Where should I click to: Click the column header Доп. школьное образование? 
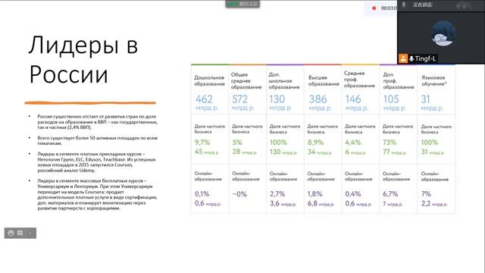coord(284,81)
